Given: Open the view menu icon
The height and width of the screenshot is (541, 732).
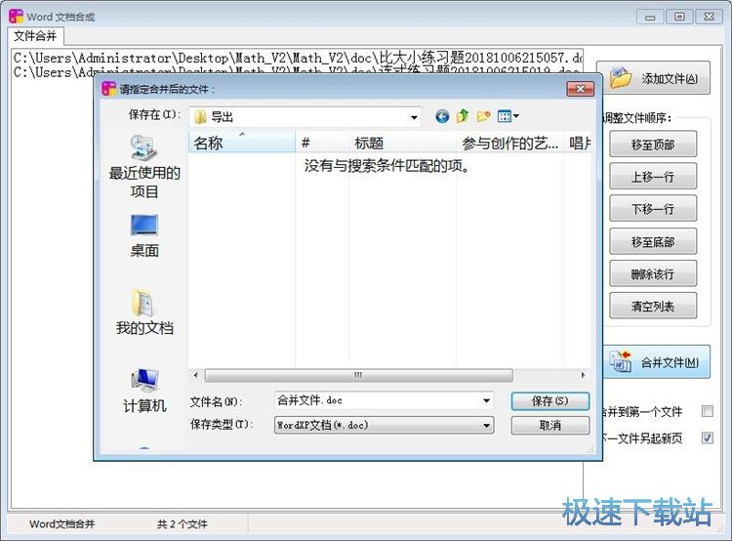Looking at the screenshot, I should (508, 116).
